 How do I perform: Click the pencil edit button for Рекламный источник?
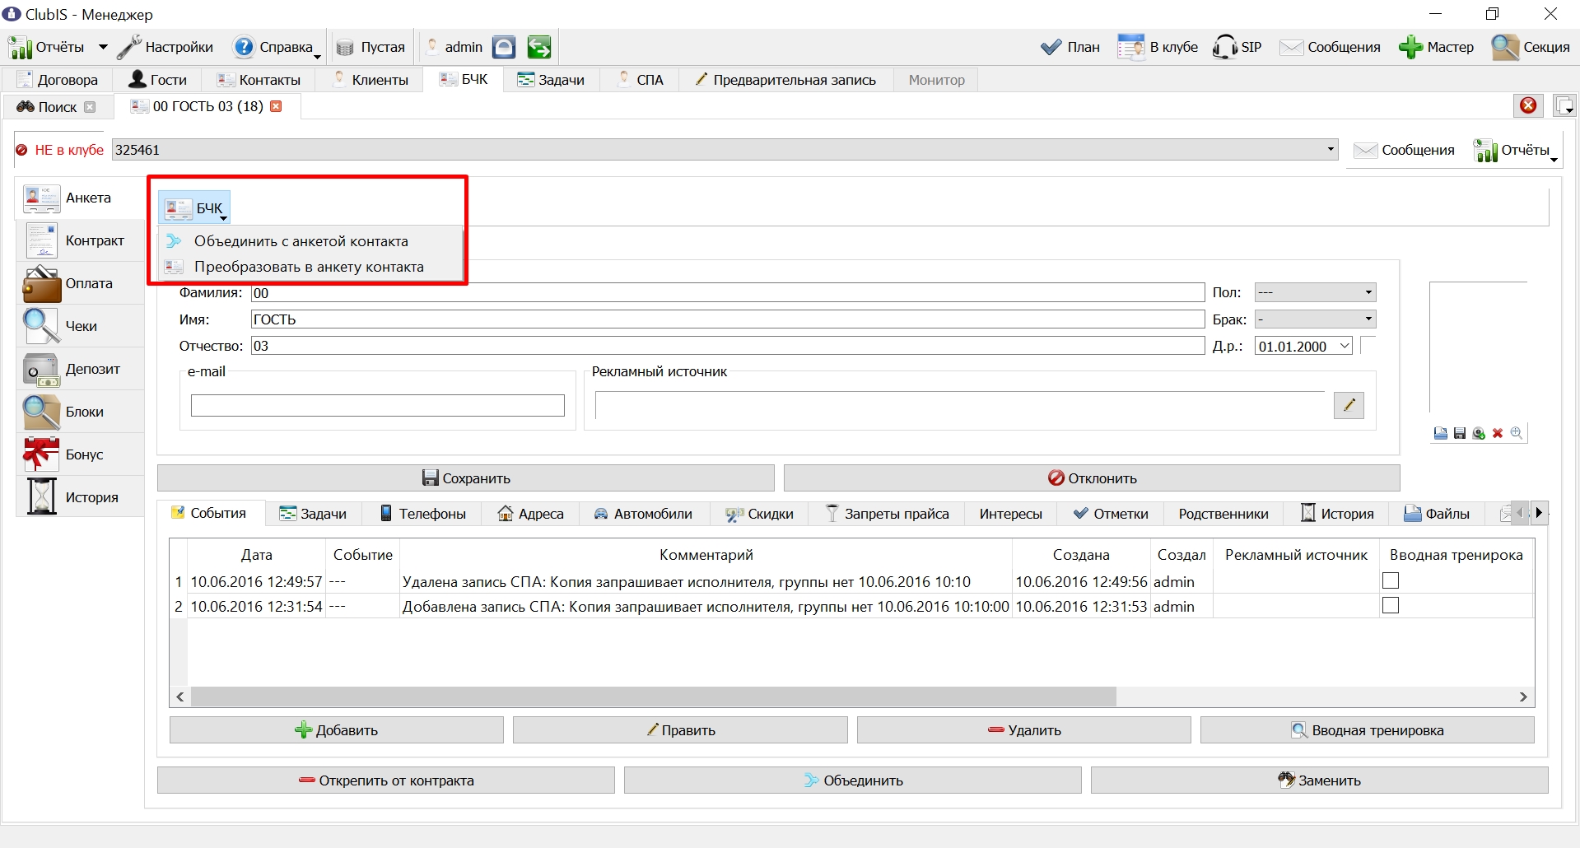pyautogui.click(x=1349, y=405)
